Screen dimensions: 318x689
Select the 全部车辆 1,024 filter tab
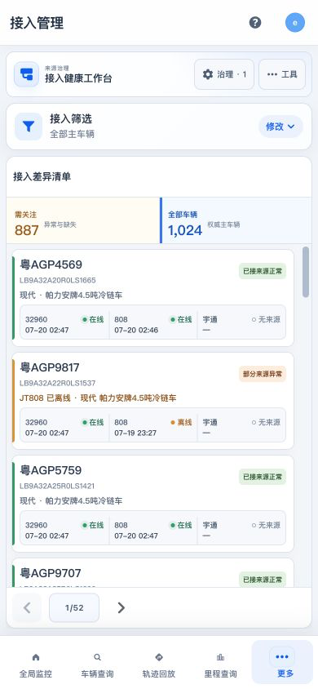pyautogui.click(x=236, y=220)
